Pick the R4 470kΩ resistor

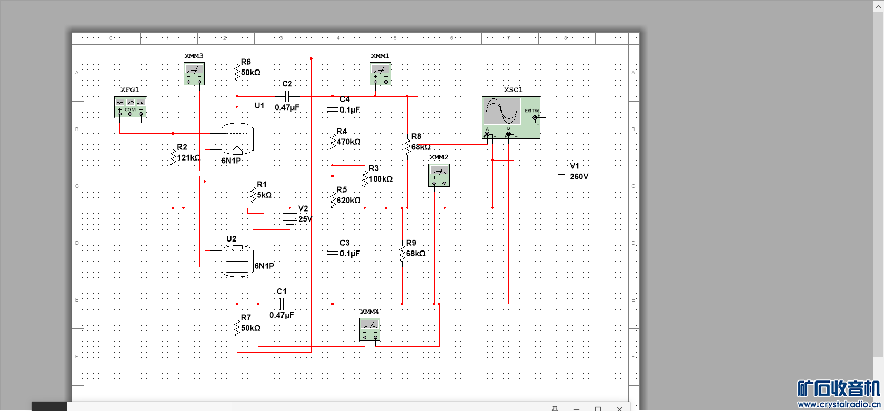[x=333, y=142]
